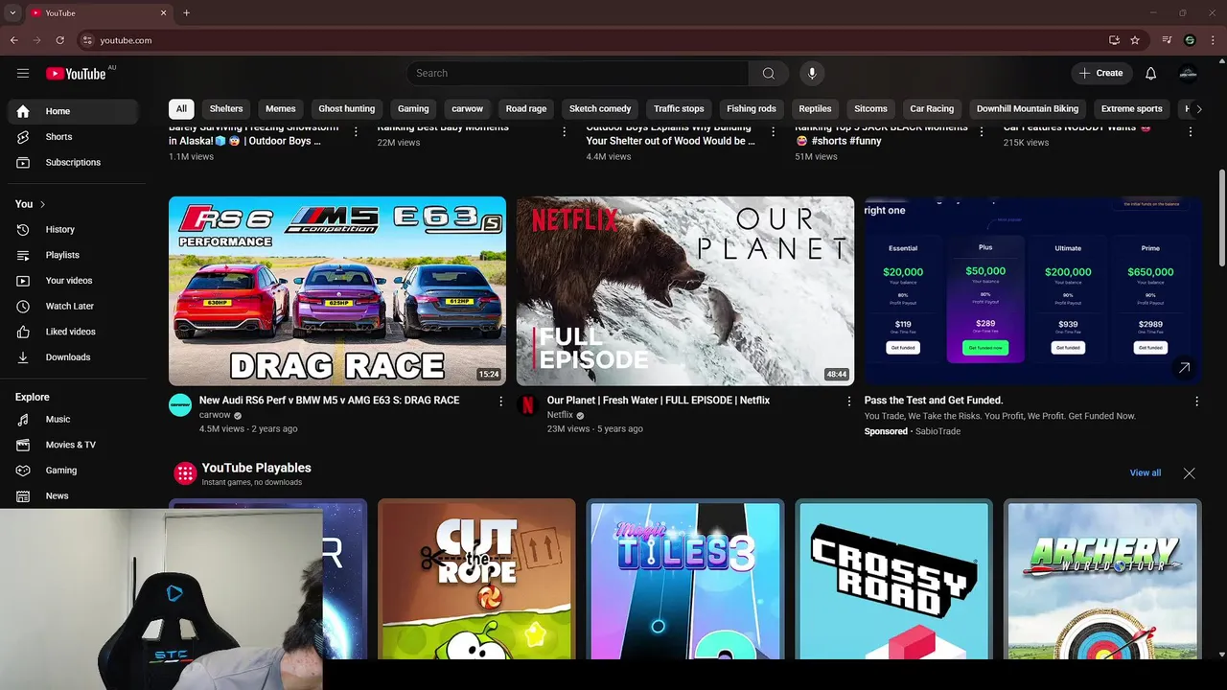Open Liked videos in the sidebar

point(75,332)
